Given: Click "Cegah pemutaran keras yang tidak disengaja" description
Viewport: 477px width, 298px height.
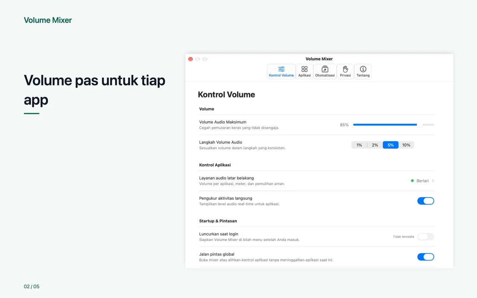Looking at the screenshot, I should 239,128.
